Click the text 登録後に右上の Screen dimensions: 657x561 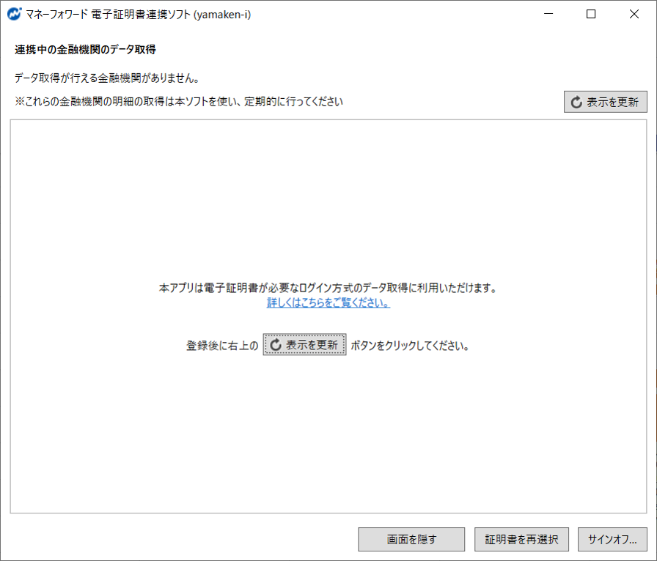(222, 346)
